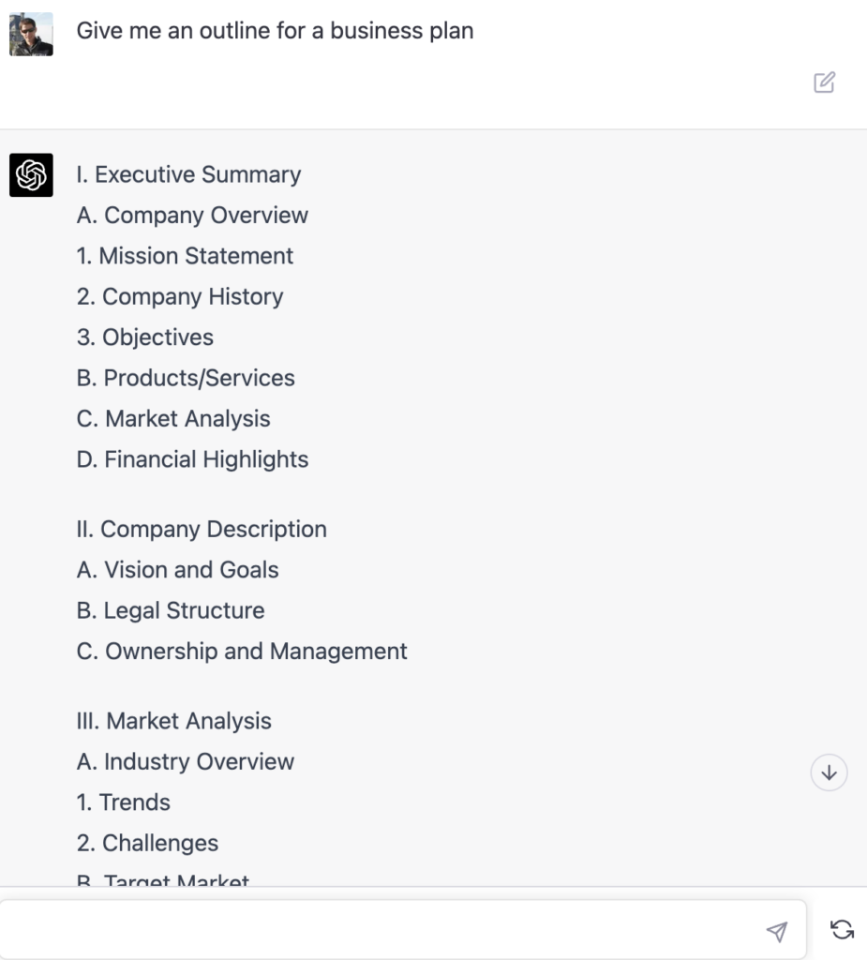Click the regenerate response icon
The height and width of the screenshot is (960, 867).
point(841,928)
